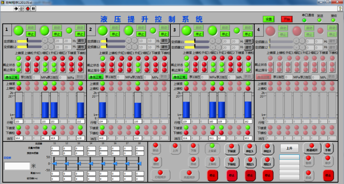The height and width of the screenshot is (184, 344).
Task: Select first blank entry below 上升
Action: pyautogui.click(x=289, y=157)
